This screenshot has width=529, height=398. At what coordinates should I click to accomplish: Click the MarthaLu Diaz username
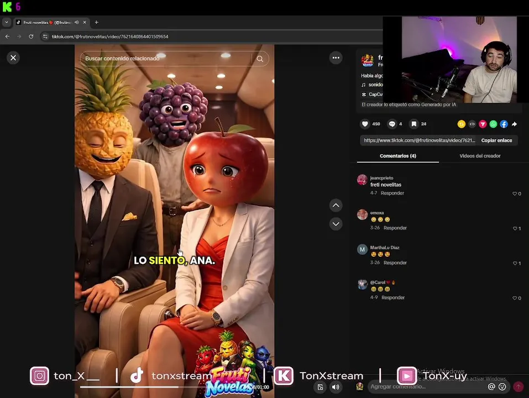coord(385,248)
